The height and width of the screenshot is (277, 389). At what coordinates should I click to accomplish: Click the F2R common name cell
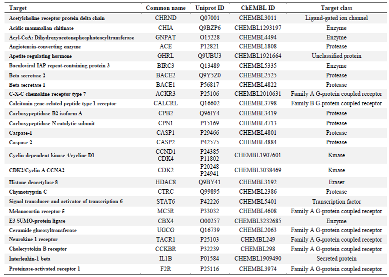(x=165, y=269)
